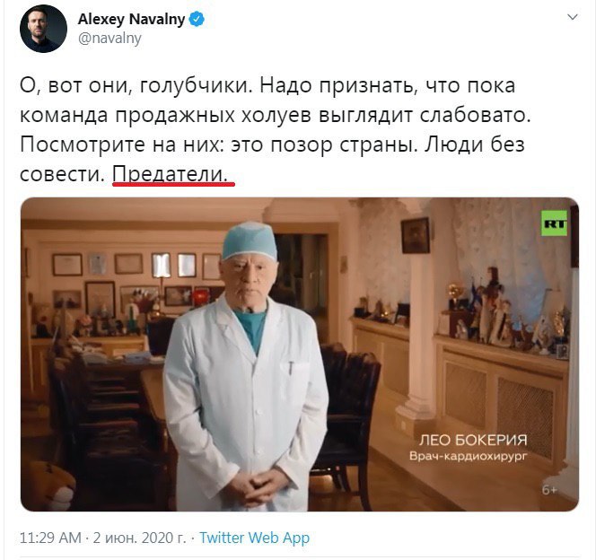
Task: Open the Alexey Navalny display name
Action: (x=132, y=19)
